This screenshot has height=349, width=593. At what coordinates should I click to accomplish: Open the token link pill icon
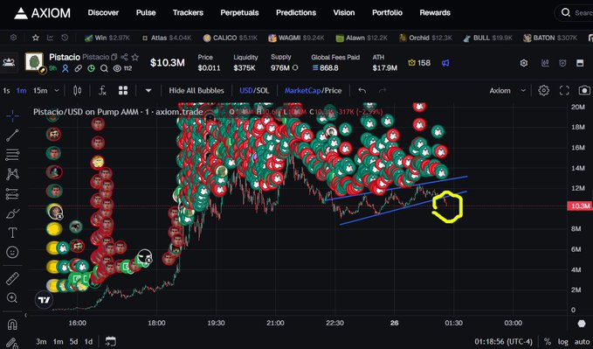[x=79, y=68]
